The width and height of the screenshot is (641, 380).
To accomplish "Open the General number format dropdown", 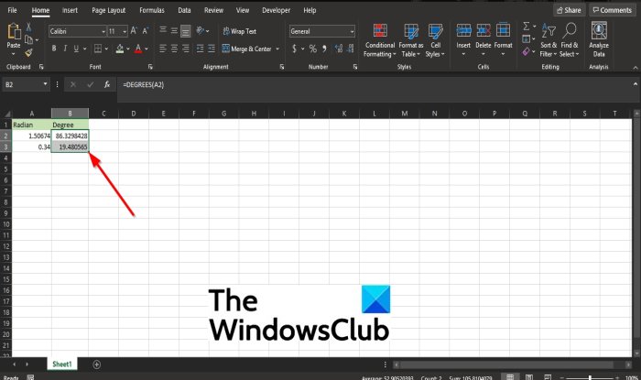I will pos(352,31).
